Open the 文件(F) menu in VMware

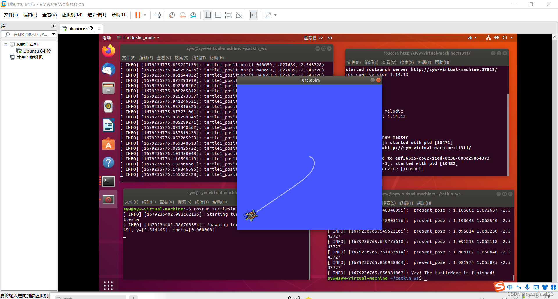tap(11, 15)
